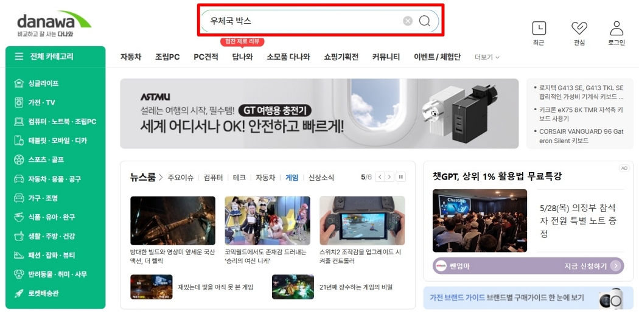Open the 재밌는데 빛을 못 본 게임 thumbnail
Image resolution: width=639 pixels, height=314 pixels.
pyautogui.click(x=151, y=287)
